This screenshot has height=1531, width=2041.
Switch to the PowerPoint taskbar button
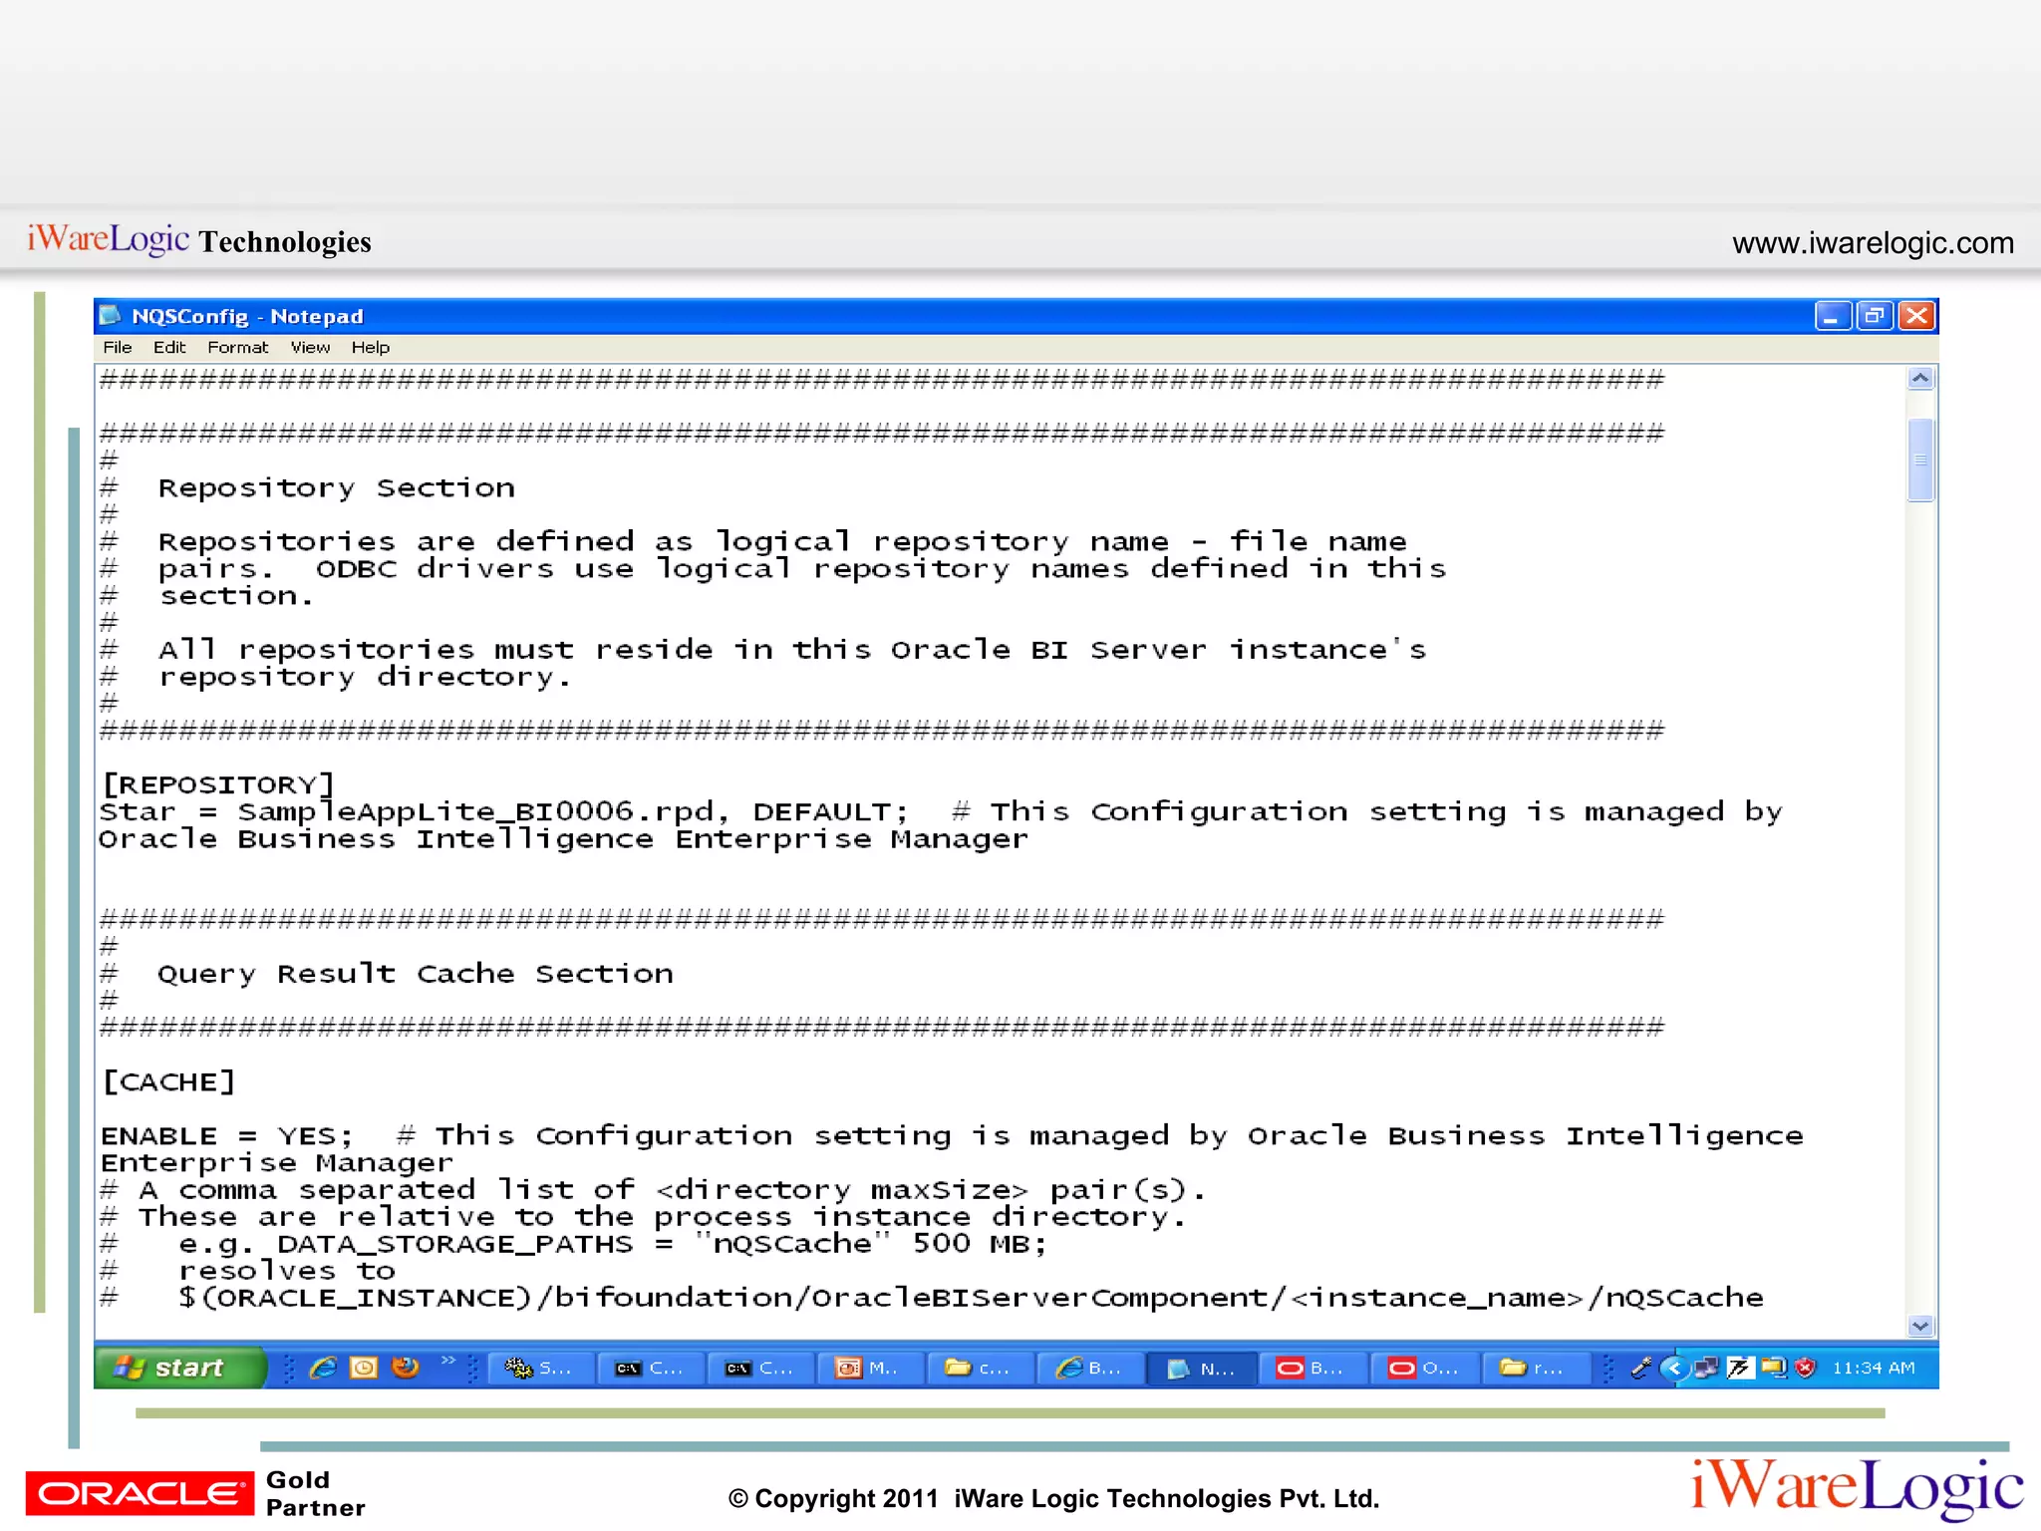coord(869,1368)
